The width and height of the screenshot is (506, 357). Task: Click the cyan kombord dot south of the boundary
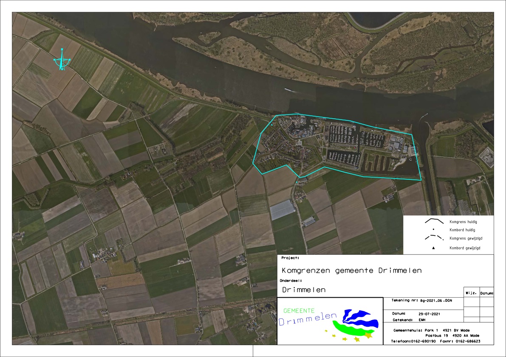pos(297,182)
